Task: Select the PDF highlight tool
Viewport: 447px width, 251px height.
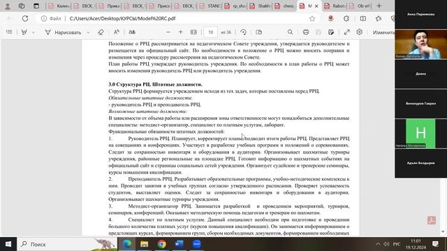Action: point(24,32)
